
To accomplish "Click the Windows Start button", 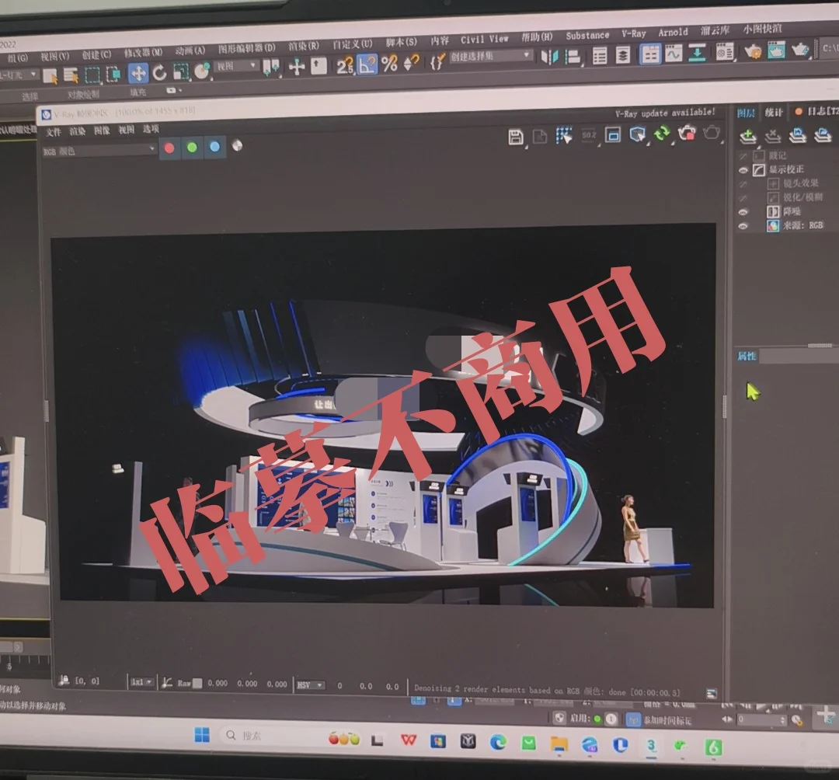I will click(202, 736).
